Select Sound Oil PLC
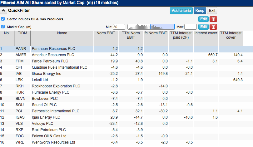Viewport: 253px width, 147px height. (44, 105)
